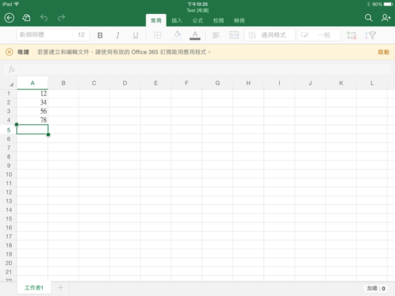395x296 pixels.
Task: Click the undo arrow
Action: (44, 18)
